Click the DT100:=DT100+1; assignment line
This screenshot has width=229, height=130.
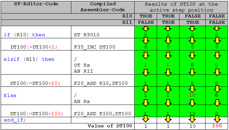34,47
